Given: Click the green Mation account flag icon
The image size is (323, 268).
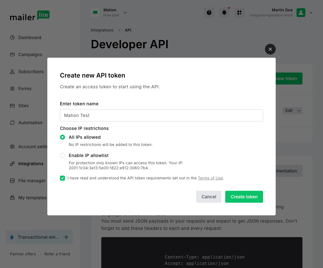Looking at the screenshot, I should (x=95, y=13).
